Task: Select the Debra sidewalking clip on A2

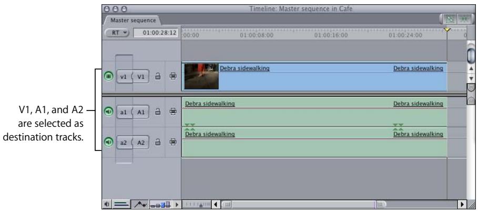Action: tap(314, 143)
